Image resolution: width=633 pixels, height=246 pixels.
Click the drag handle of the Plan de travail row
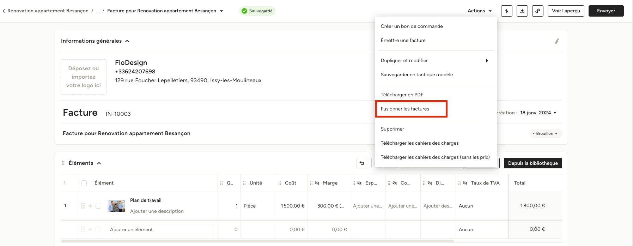tap(83, 206)
